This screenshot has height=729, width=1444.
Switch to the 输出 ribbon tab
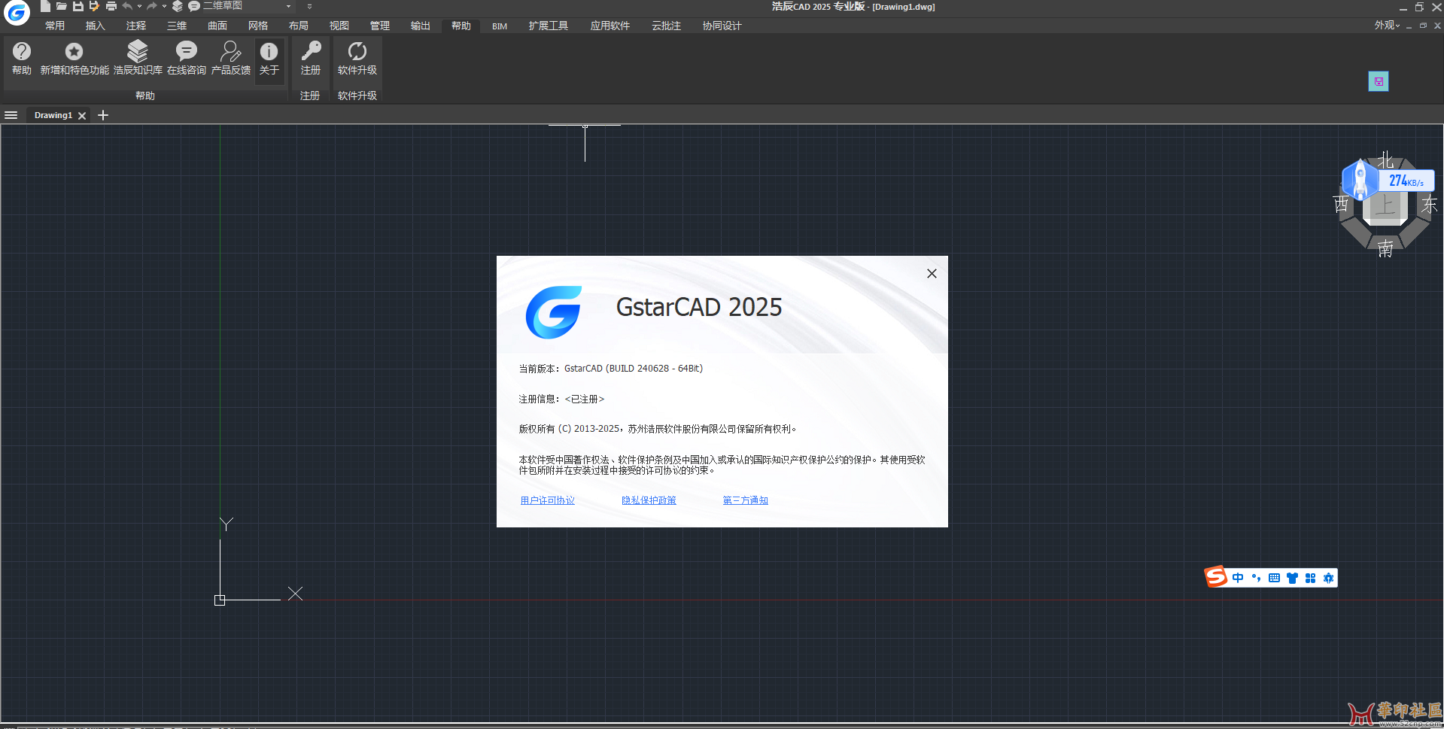(421, 26)
